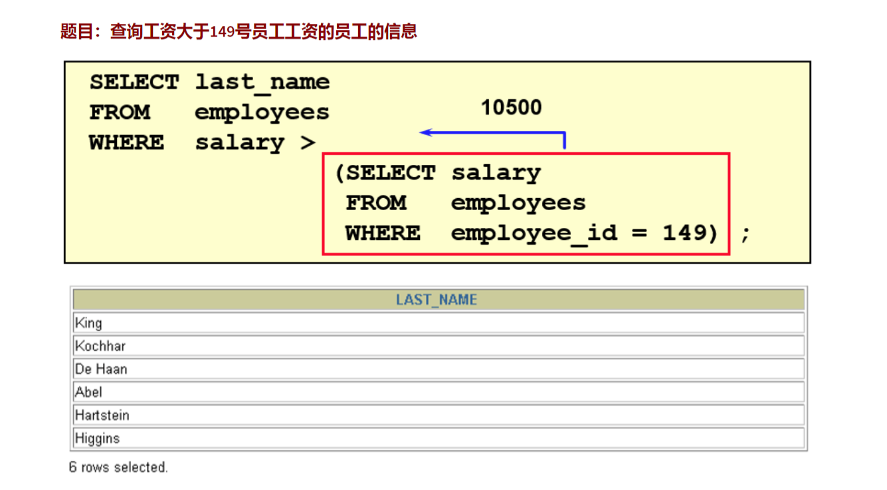Click the 10500 value label
This screenshot has height=490, width=887.
[511, 108]
